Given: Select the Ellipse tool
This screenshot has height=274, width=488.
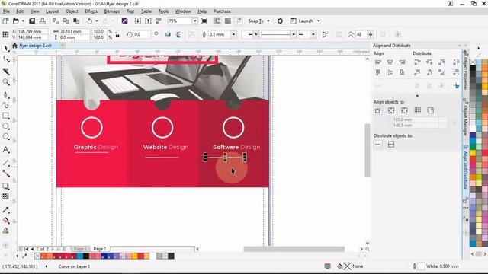Looking at the screenshot, I should [x=5, y=126].
